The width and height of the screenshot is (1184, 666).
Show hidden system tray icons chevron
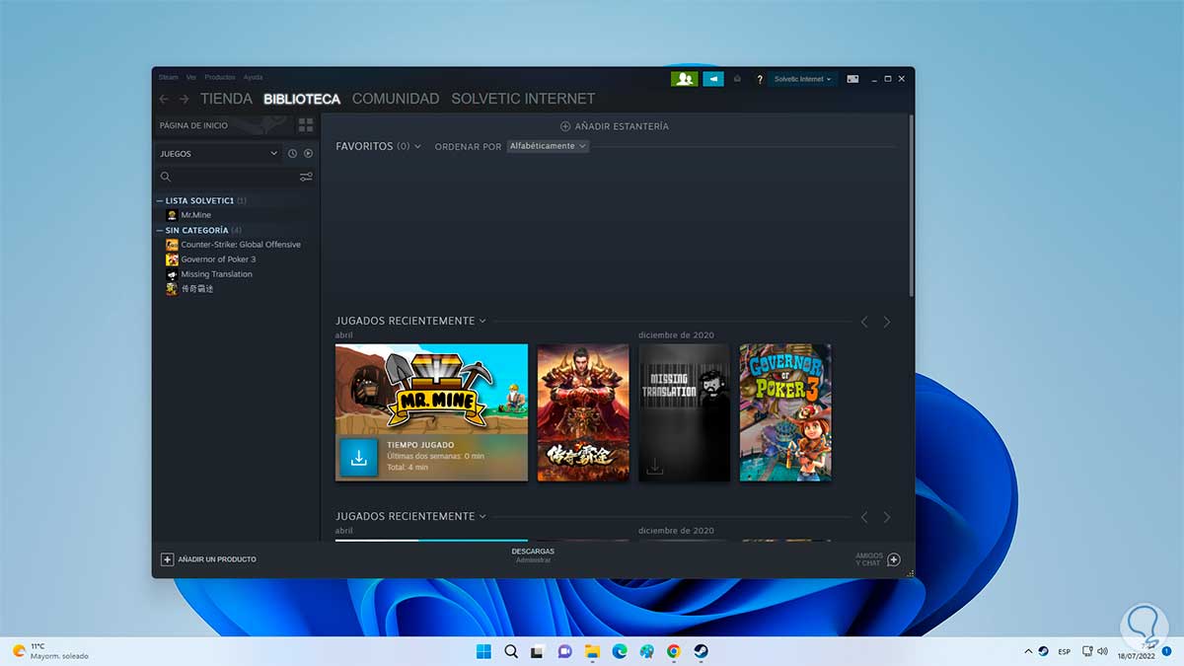[x=1026, y=651]
